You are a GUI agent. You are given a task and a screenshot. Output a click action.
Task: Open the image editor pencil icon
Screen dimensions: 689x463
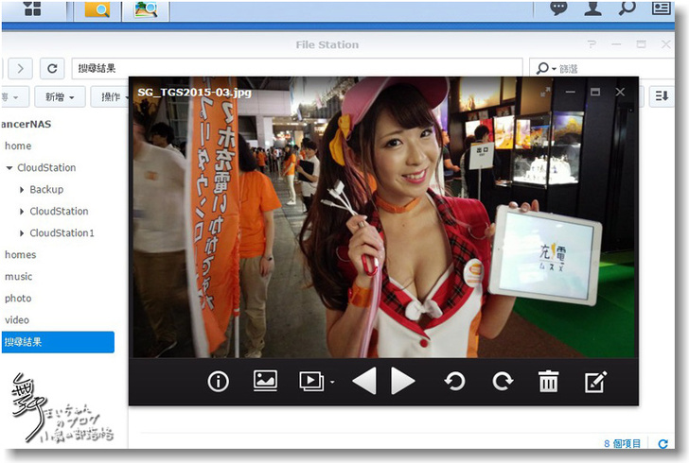click(x=594, y=382)
